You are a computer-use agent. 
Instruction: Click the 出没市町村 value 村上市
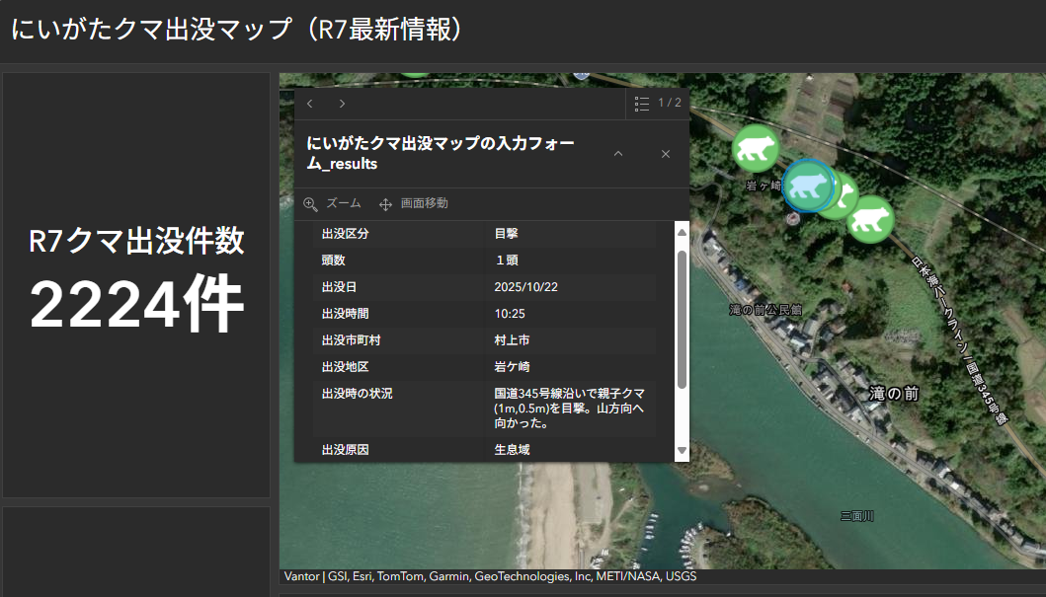tap(512, 340)
